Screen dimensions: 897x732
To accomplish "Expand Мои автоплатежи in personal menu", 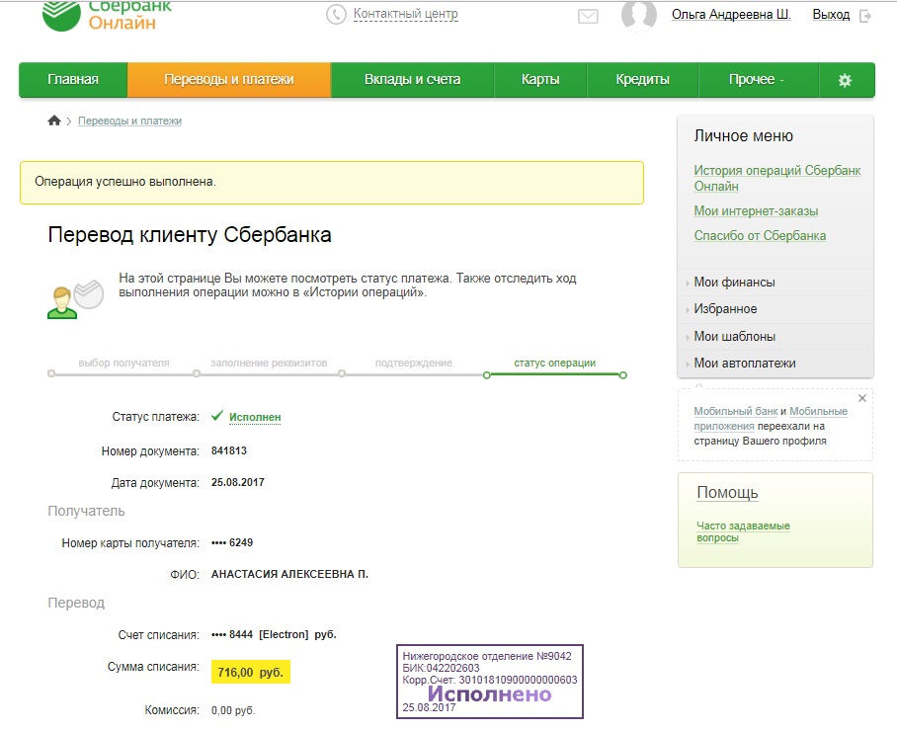I will (x=744, y=364).
